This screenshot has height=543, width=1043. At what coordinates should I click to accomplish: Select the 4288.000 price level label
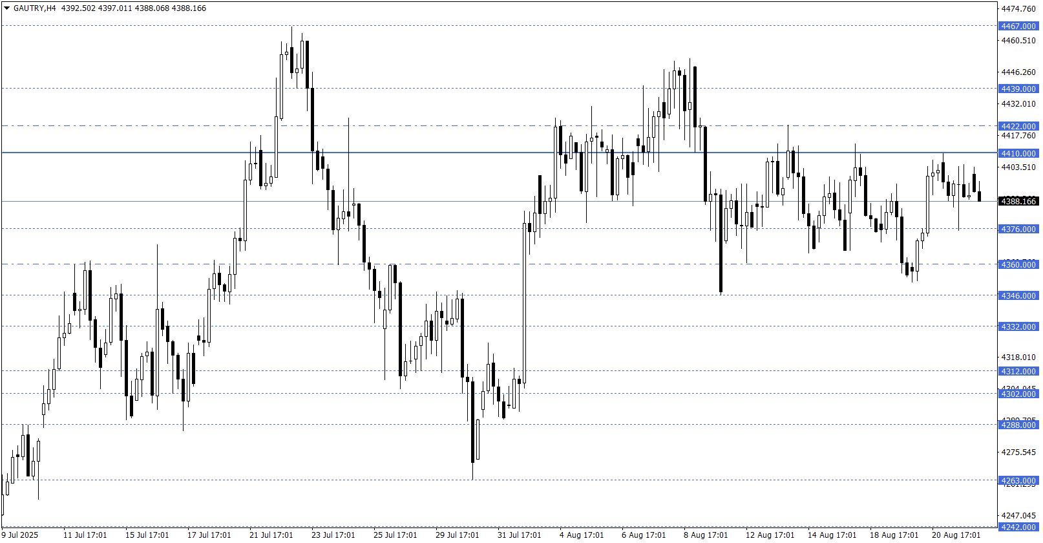coord(1018,425)
